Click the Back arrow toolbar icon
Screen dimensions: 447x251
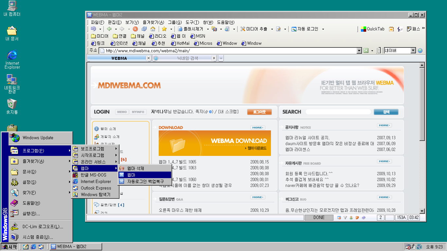pos(110,29)
